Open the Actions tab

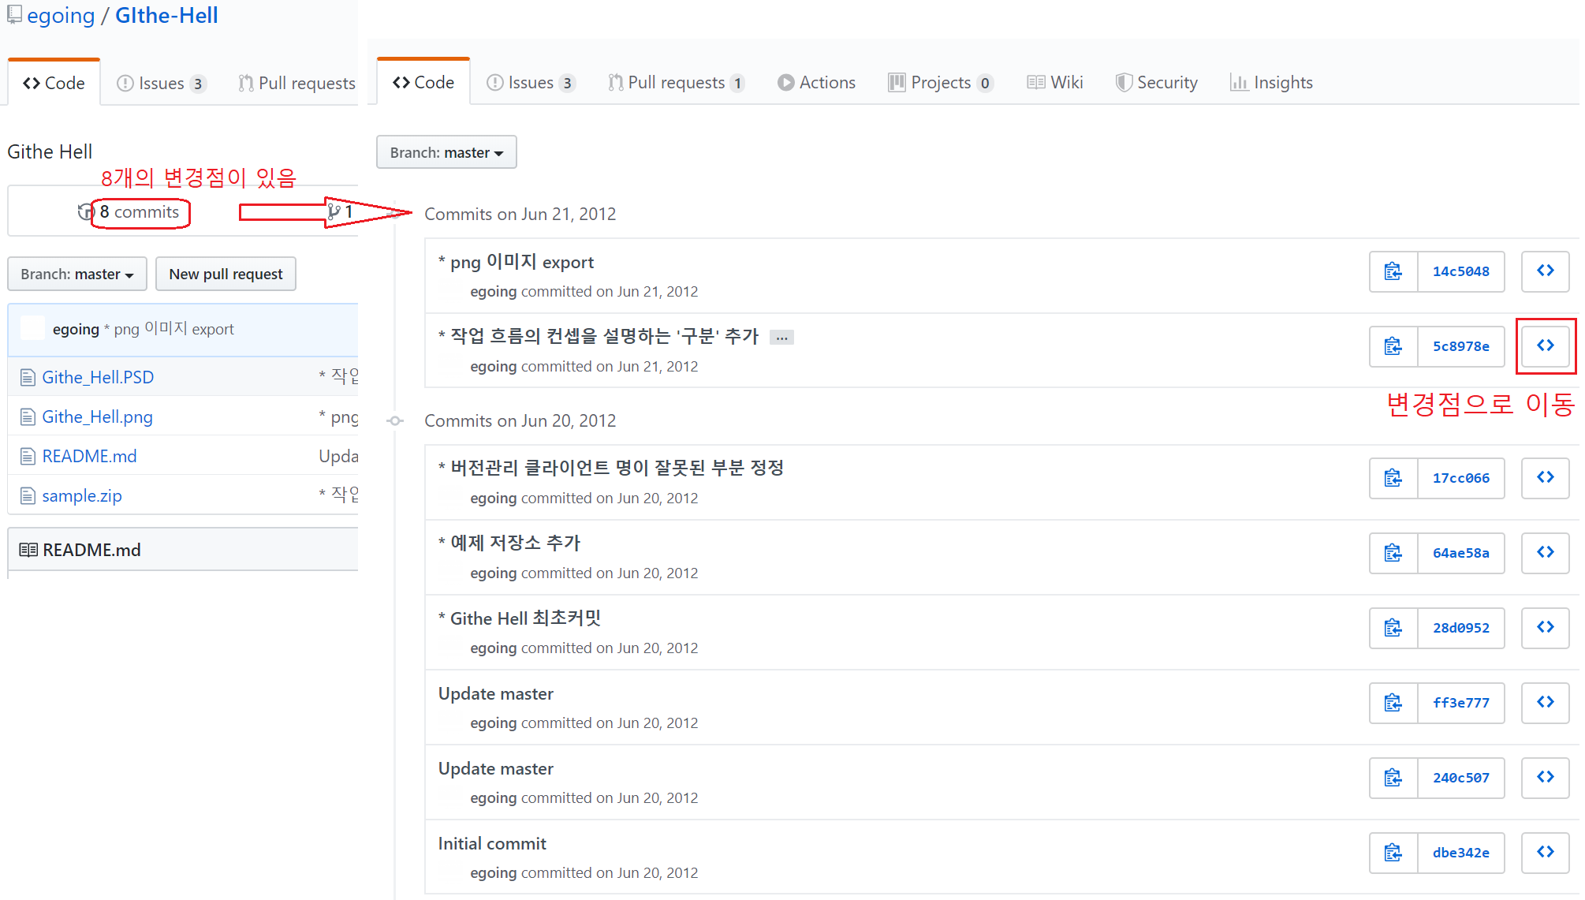pyautogui.click(x=816, y=83)
